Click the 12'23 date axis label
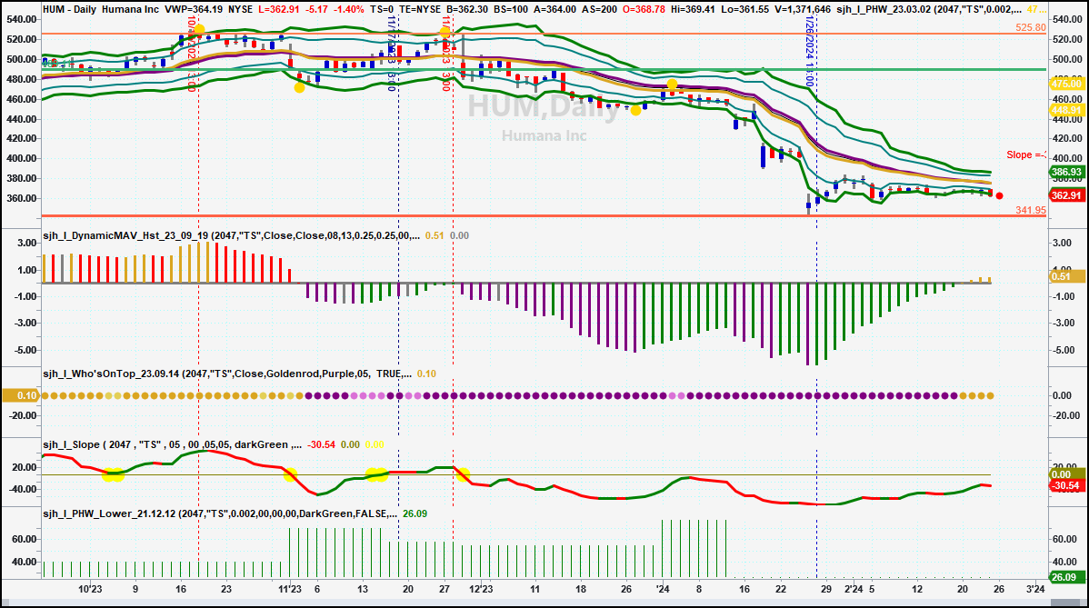 coord(481,589)
